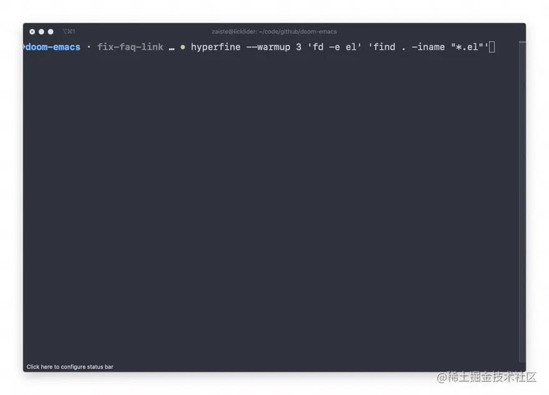Click the 'fd -e el' quoted argument
The image size is (549, 395).
click(334, 47)
